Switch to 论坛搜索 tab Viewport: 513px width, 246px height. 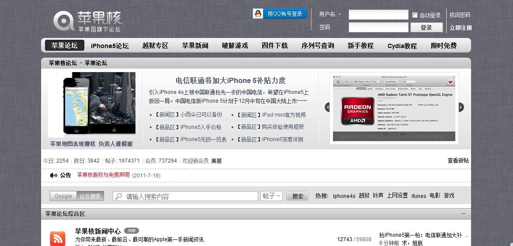[90, 196]
